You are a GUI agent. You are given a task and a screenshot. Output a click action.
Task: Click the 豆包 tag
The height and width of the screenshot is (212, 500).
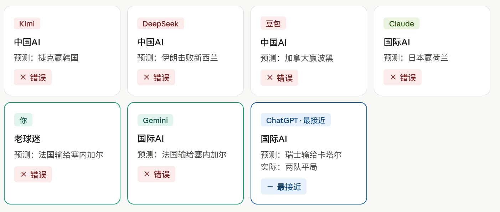coord(273,24)
